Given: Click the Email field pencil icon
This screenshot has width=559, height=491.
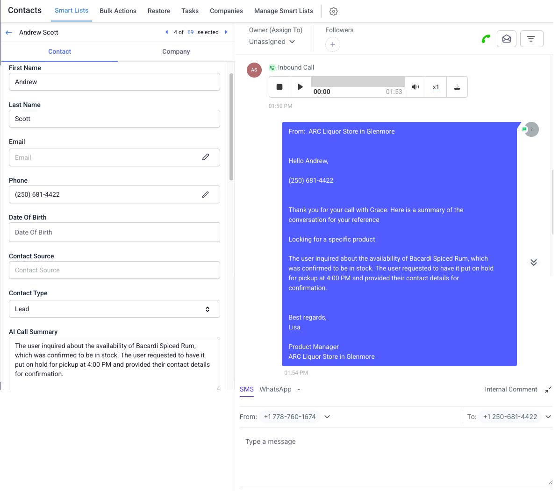Looking at the screenshot, I should [205, 157].
